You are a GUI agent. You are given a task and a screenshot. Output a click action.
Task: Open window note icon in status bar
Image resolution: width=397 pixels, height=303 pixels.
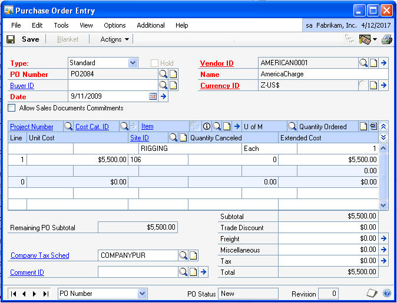[372, 294]
